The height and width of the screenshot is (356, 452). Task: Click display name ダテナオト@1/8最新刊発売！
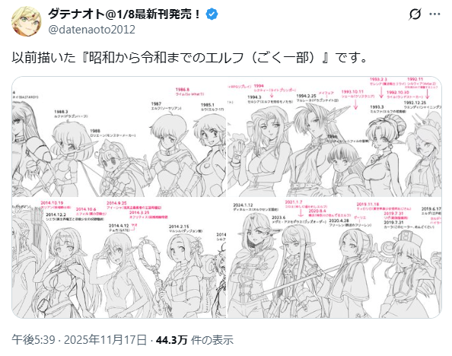tap(125, 14)
